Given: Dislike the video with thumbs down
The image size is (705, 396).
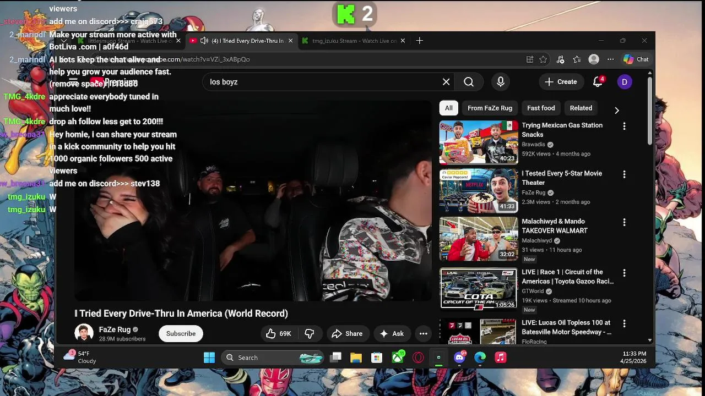Looking at the screenshot, I should coord(310,333).
